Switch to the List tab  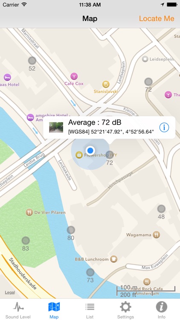pyautogui.click(x=90, y=310)
